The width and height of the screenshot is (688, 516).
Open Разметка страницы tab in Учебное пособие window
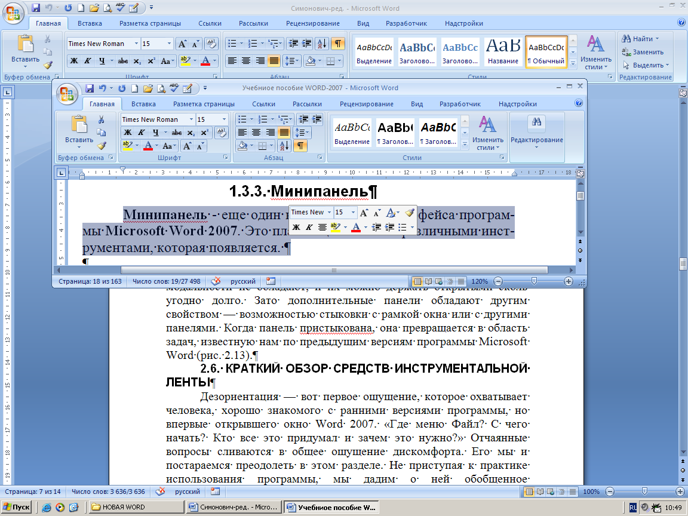click(x=204, y=104)
